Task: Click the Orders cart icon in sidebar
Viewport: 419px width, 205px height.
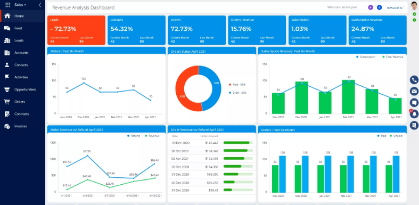Action: [7, 102]
